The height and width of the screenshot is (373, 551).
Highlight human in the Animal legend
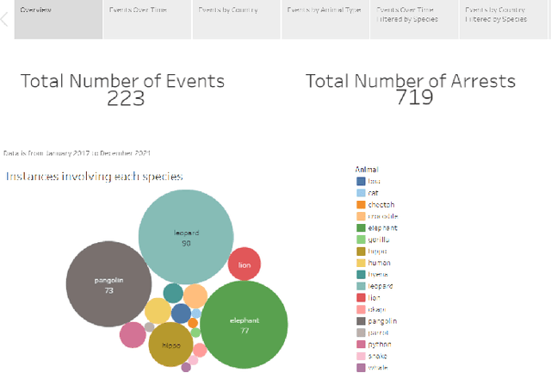pos(379,263)
